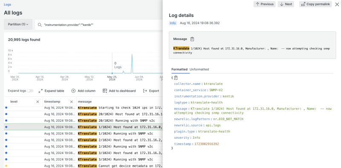Image resolution: width=341 pixels, height=168 pixels.
Task: Go to the Previous log entry
Action: point(264,4)
